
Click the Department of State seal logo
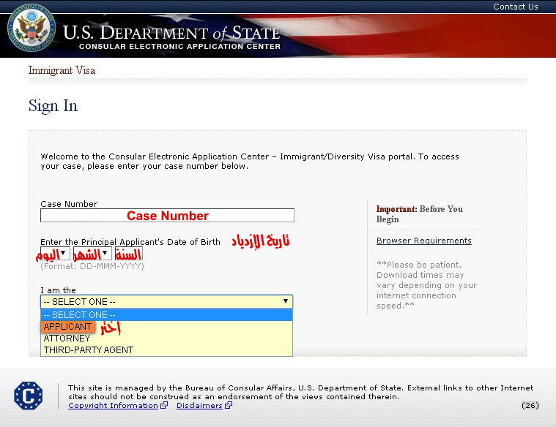coord(31,28)
